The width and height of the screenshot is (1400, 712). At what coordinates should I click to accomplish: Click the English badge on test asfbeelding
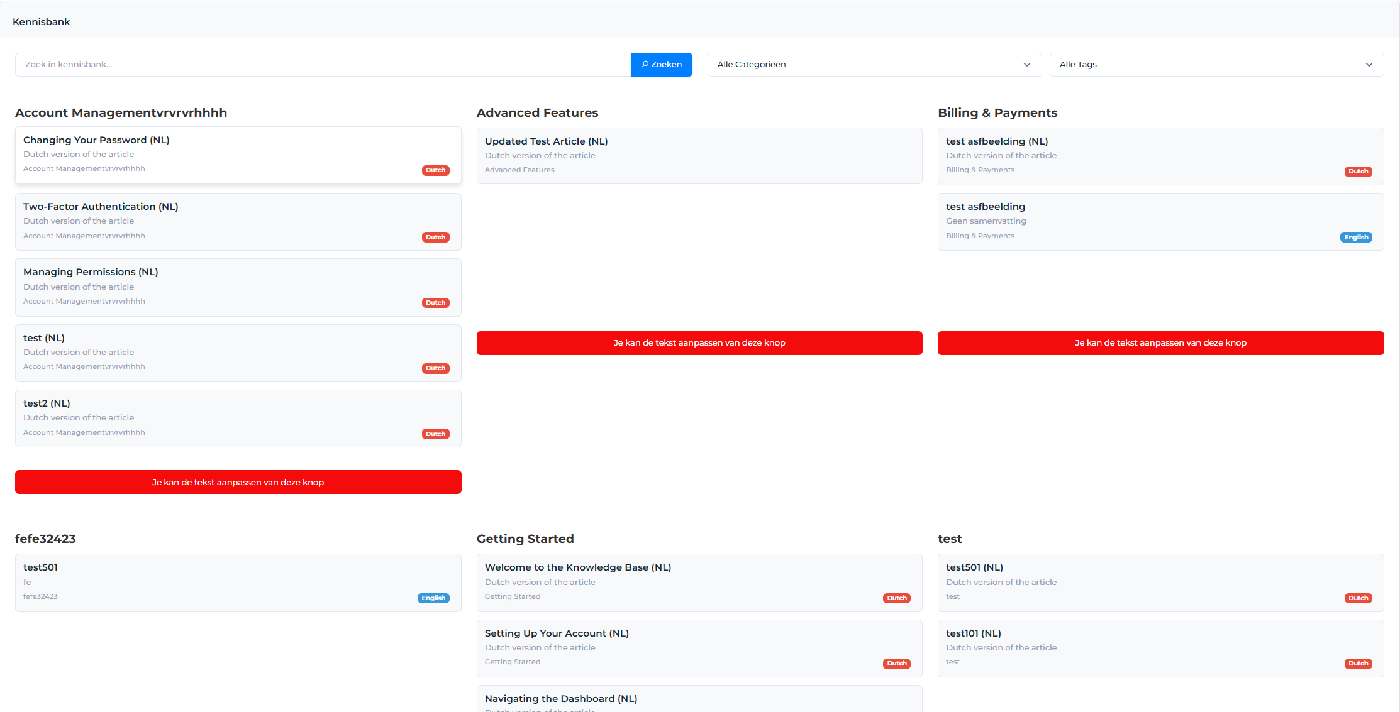(x=1356, y=237)
